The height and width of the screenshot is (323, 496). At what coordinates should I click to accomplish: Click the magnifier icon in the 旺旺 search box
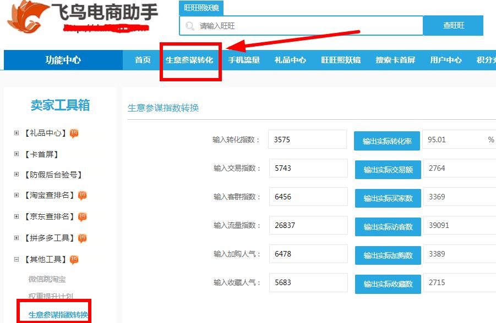(x=189, y=25)
